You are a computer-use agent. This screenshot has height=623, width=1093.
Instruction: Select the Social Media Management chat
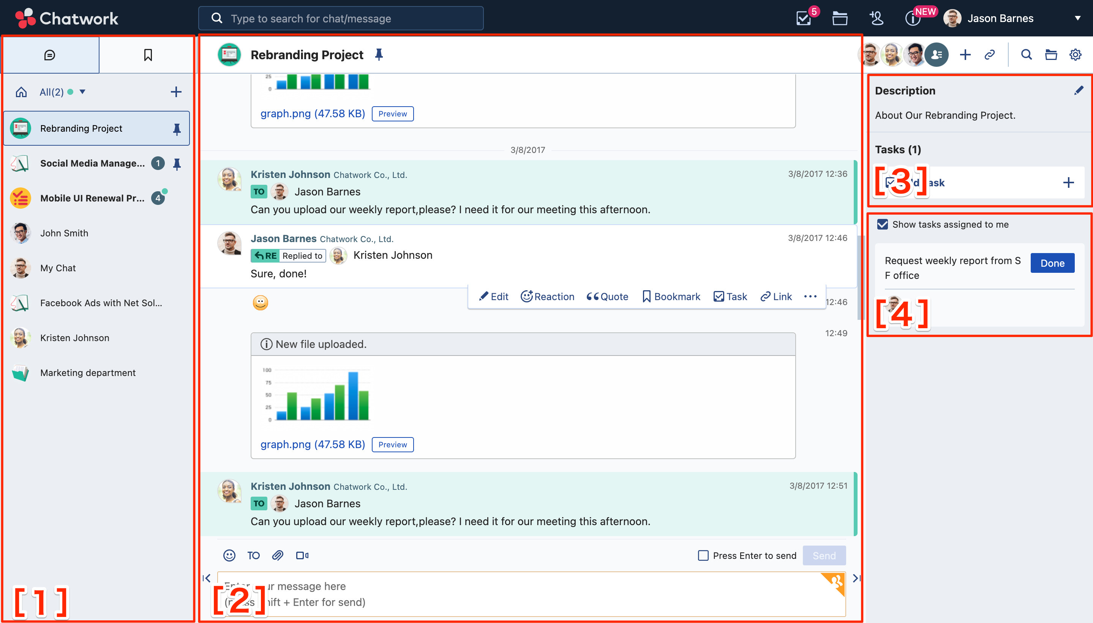(x=92, y=163)
